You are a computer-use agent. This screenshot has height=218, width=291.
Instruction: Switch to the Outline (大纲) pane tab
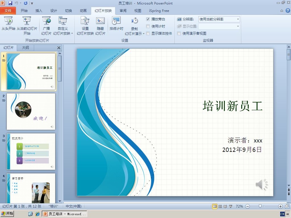(x=25, y=48)
